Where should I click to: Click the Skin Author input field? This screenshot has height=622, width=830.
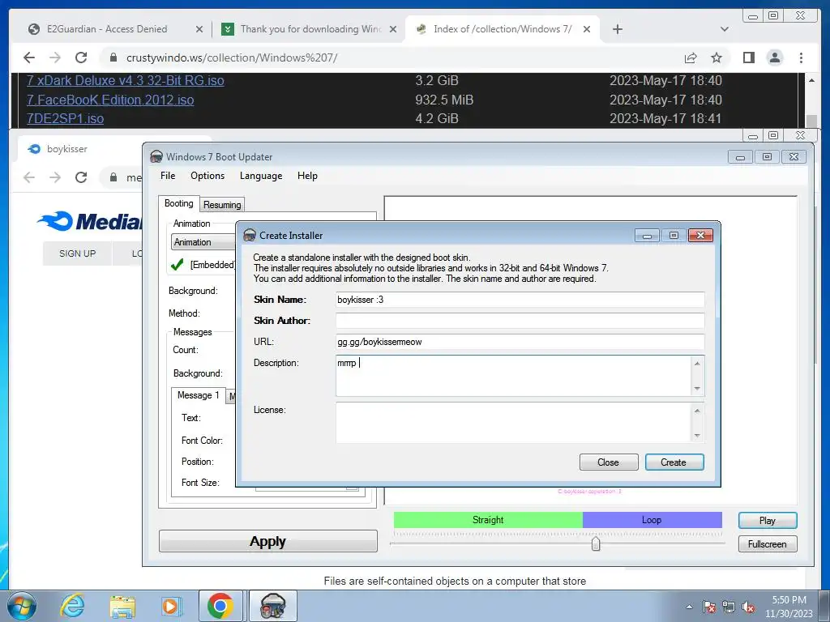coord(520,321)
